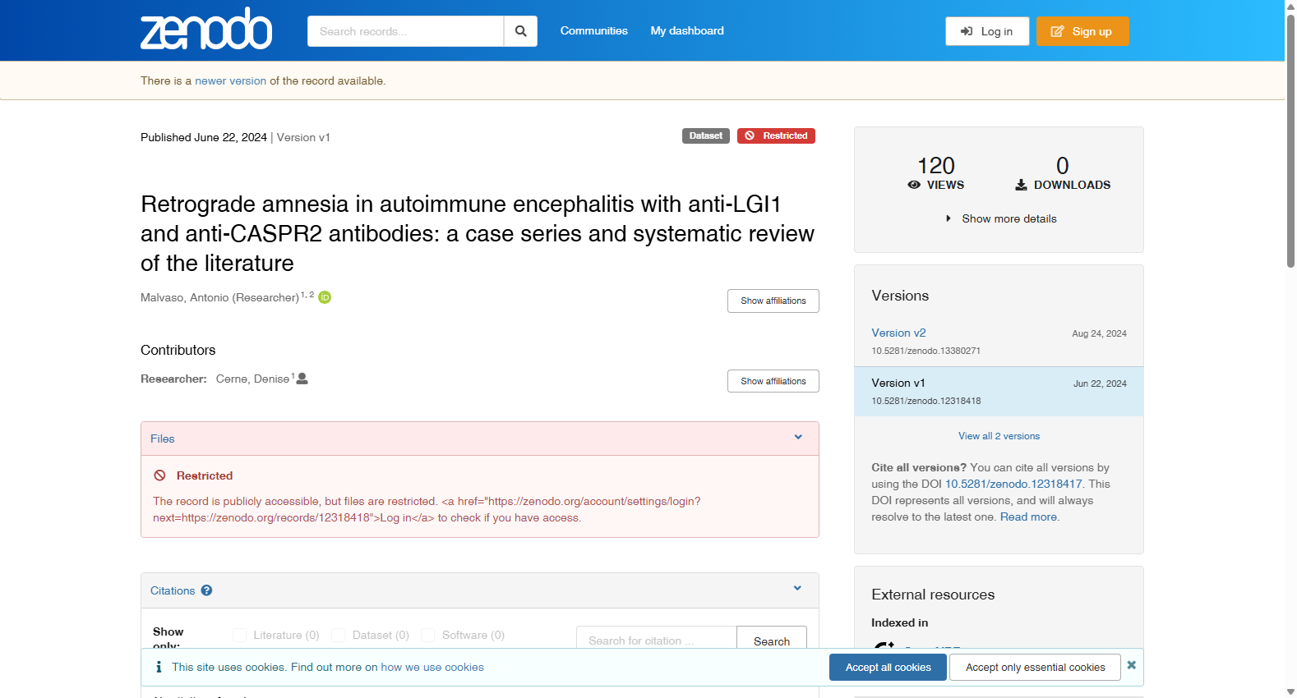1297x698 pixels.
Task: Click View all 2 versions link
Action: (999, 436)
